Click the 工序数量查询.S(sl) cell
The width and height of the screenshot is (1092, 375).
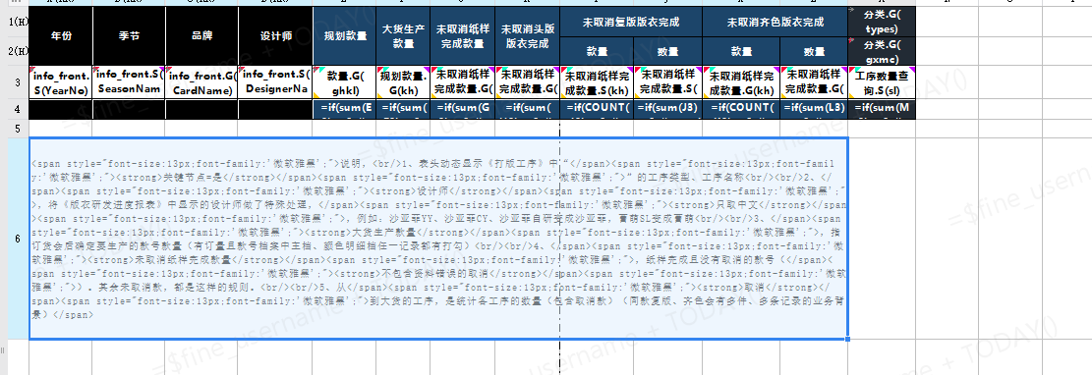coord(882,82)
